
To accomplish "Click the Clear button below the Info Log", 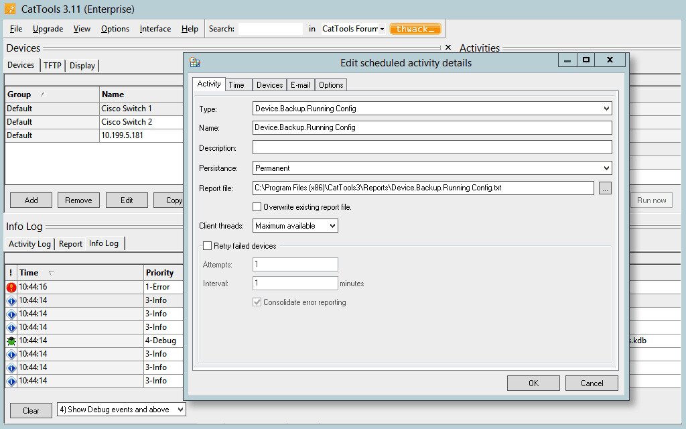I will click(30, 410).
